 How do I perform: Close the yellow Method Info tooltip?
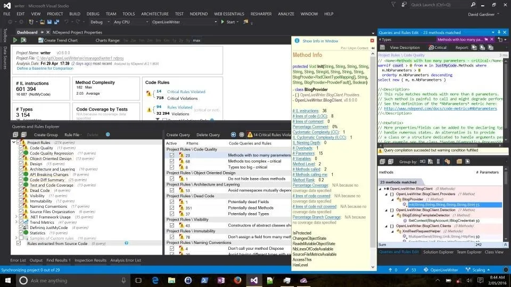[372, 41]
